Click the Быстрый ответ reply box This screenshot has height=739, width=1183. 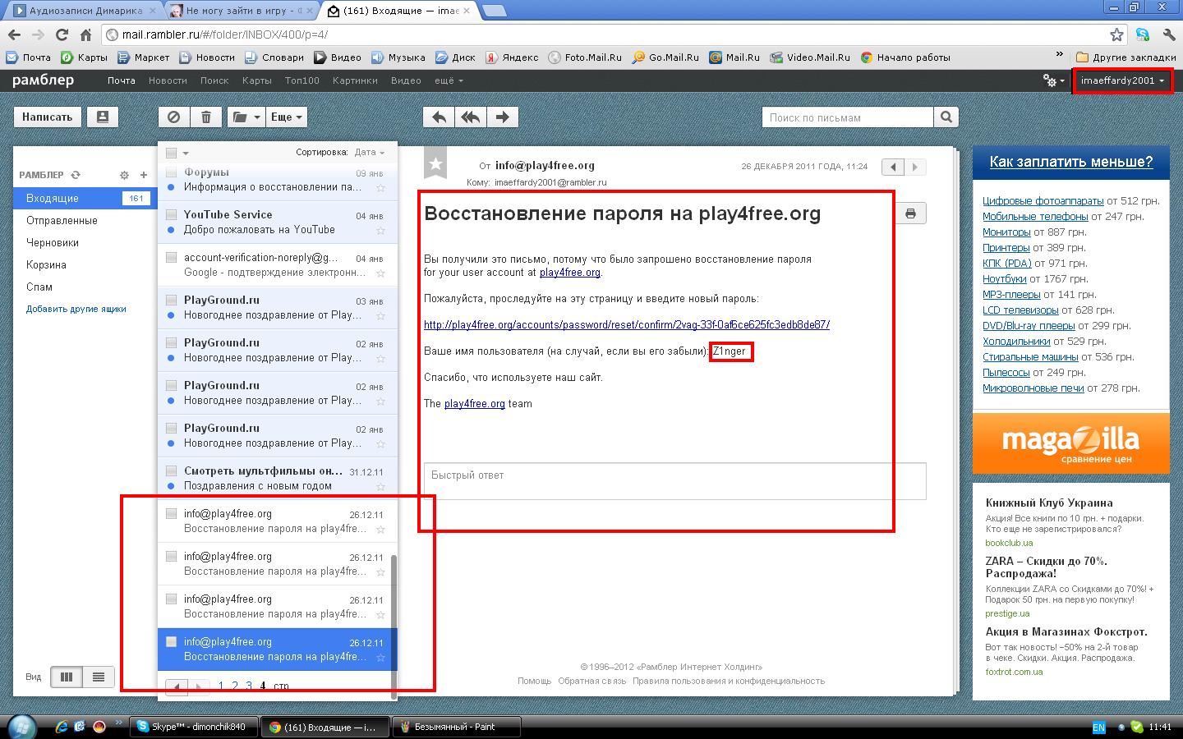tap(674, 481)
